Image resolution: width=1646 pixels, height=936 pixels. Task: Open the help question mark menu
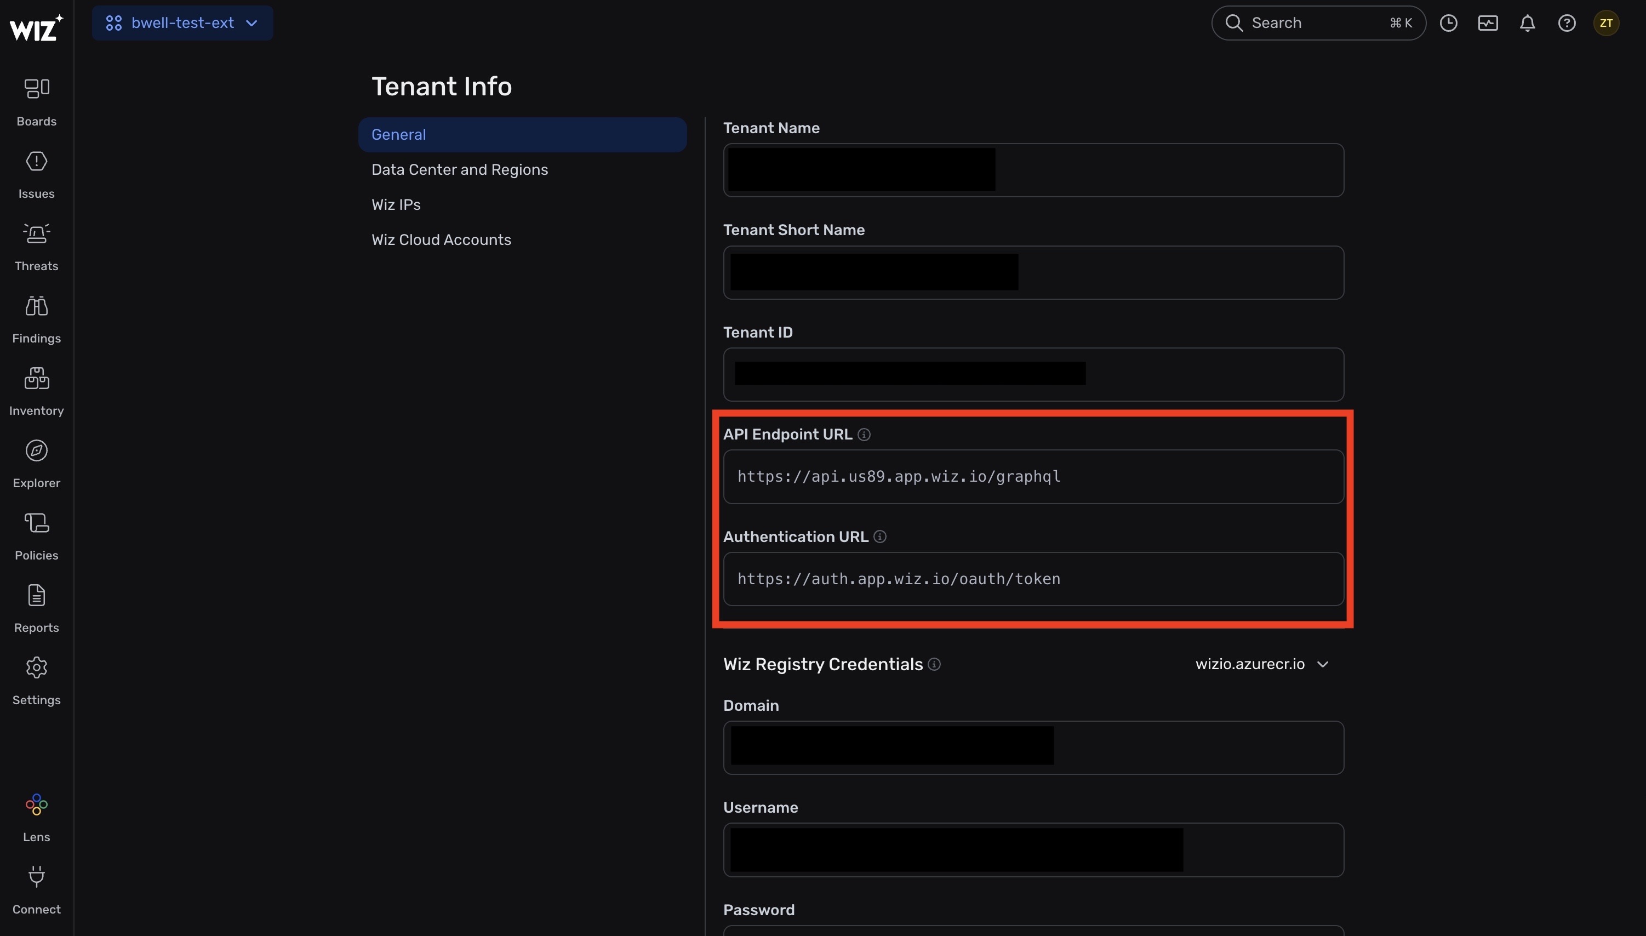point(1567,23)
